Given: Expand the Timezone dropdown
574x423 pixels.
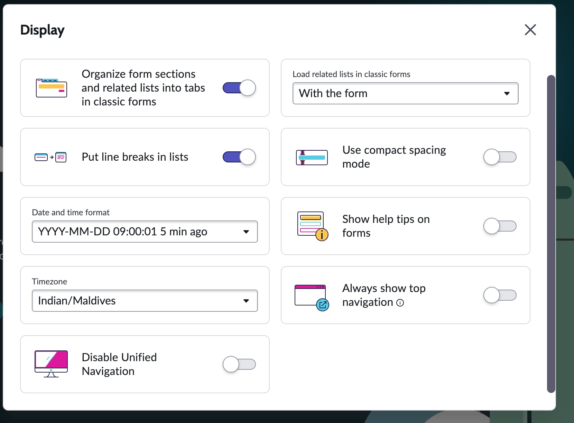Looking at the screenshot, I should coord(145,301).
